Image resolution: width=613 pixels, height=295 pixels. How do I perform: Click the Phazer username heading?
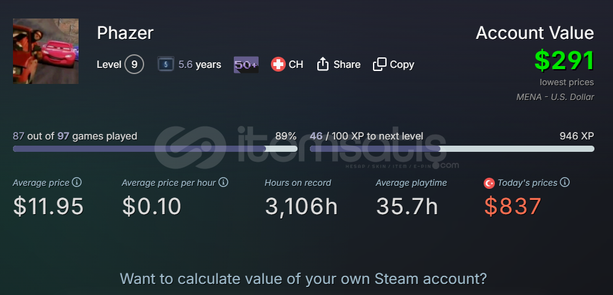(x=125, y=33)
